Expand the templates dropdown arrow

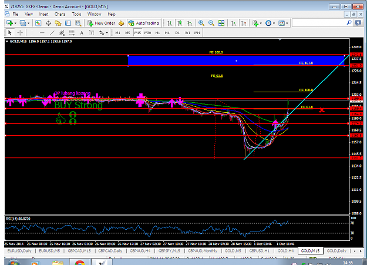287,23
